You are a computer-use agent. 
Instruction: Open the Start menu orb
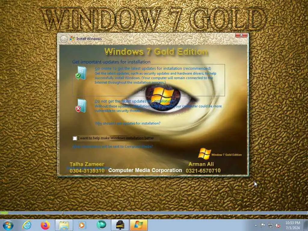point(8,225)
